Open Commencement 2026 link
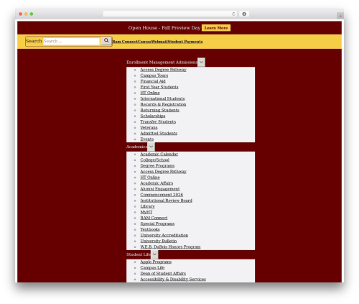 coord(162,195)
